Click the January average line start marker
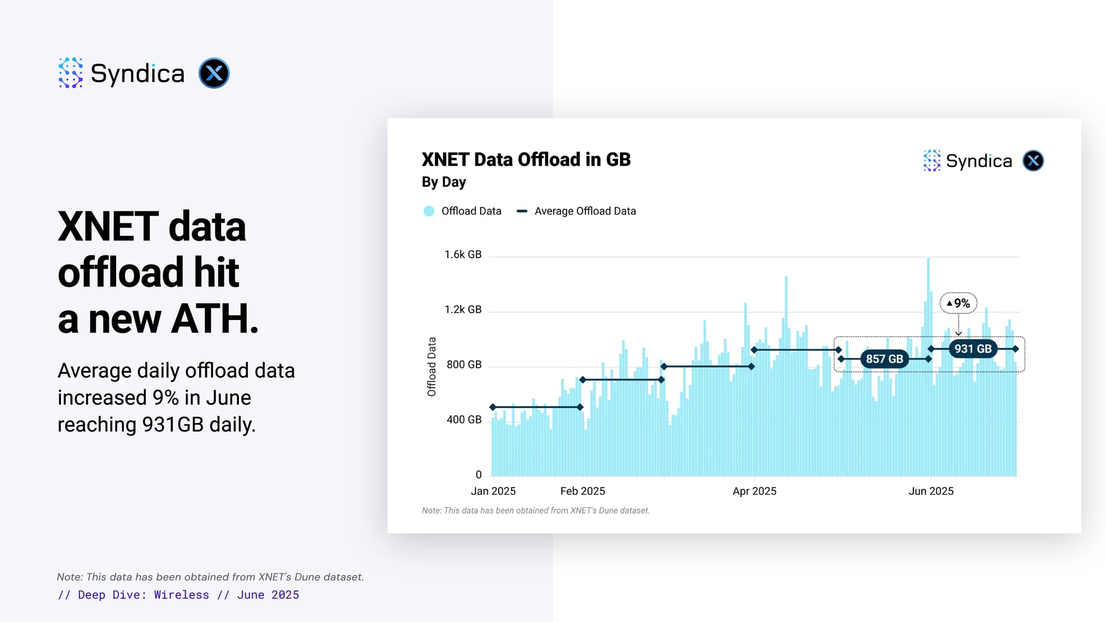Viewport: 1106px width, 622px height. [x=493, y=407]
